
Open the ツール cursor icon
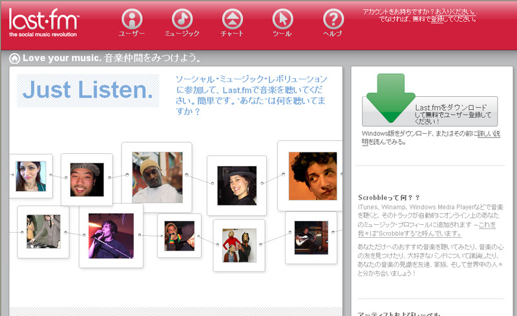tap(282, 19)
